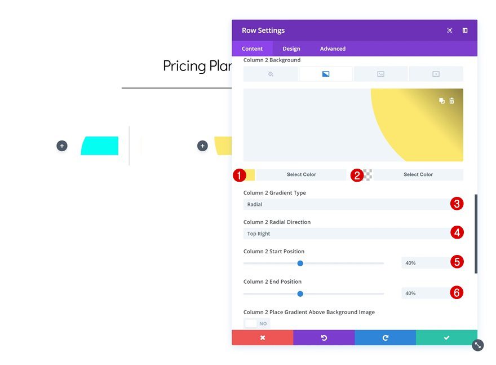The image size is (496, 365).
Task: Delete the gradient with the trash icon
Action: pos(453,99)
